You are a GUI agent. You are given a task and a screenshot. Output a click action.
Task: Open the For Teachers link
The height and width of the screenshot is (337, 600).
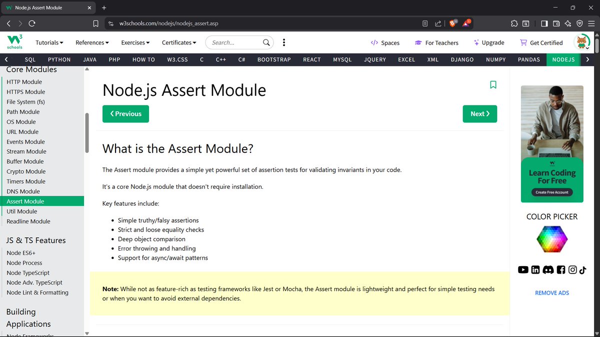coord(436,42)
